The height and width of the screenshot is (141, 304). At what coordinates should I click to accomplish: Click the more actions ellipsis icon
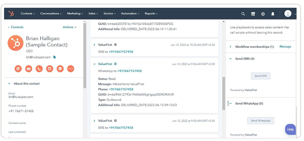point(71,69)
